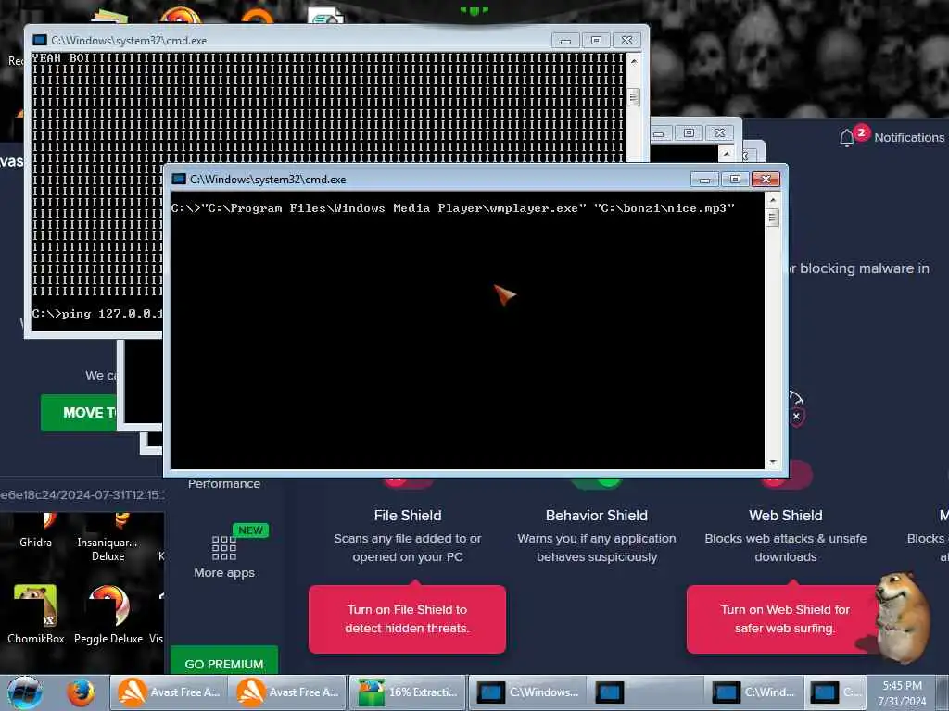Open the Windows Start menu

click(25, 692)
